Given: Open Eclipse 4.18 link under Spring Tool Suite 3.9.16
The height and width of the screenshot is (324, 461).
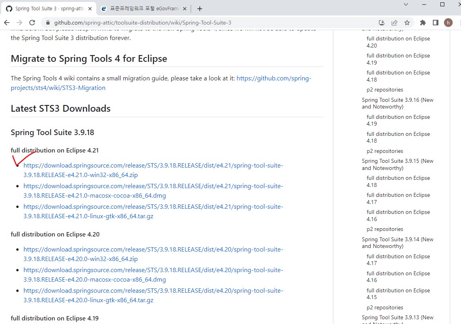Looking at the screenshot, I should [x=398, y=137].
